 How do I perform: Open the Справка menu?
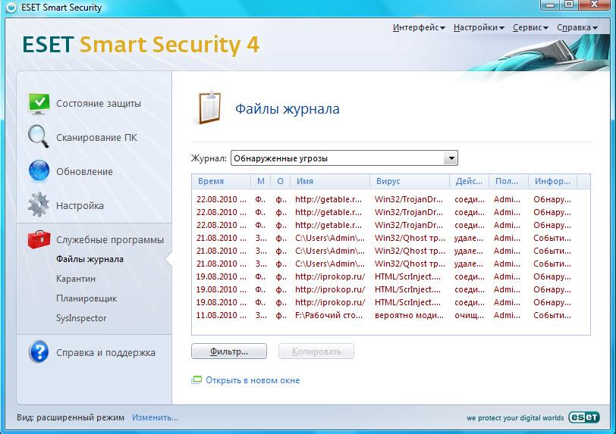coord(577,27)
